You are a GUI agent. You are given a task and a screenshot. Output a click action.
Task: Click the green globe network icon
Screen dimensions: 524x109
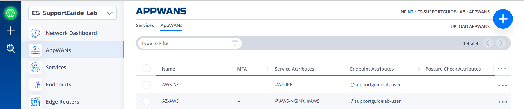(11, 13)
